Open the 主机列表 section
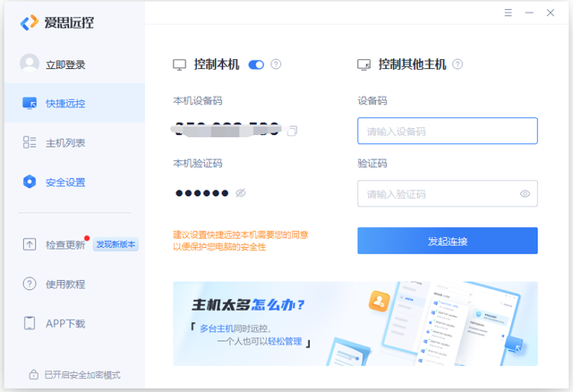The width and height of the screenshot is (573, 392). [x=65, y=142]
